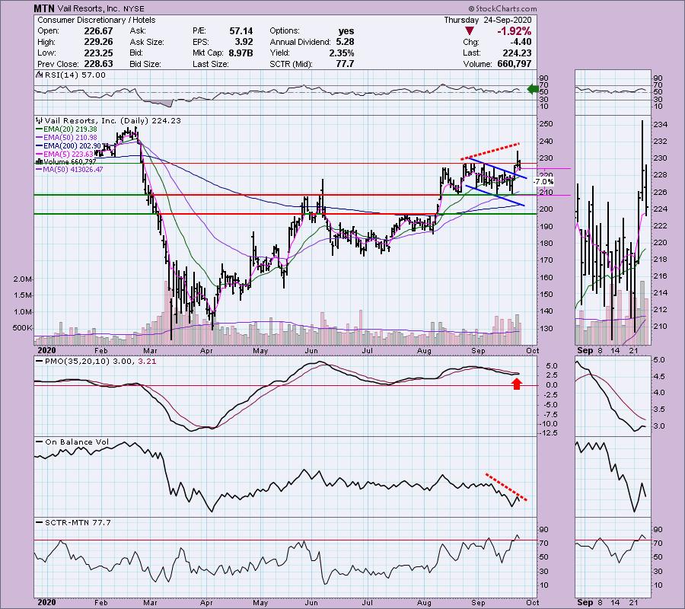
Task: Select the Open price 226.67
Action: pos(98,31)
